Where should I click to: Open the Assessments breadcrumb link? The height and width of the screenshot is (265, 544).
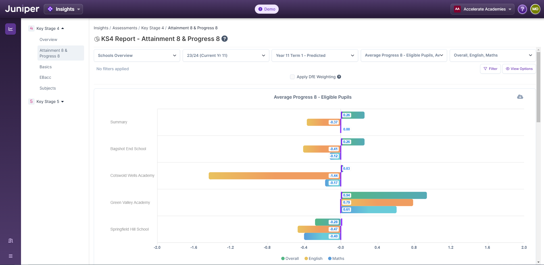pyautogui.click(x=125, y=28)
